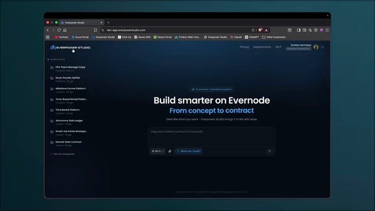Click the Brave shield icon in address bar
This screenshot has height=211, width=375.
[x=260, y=30]
